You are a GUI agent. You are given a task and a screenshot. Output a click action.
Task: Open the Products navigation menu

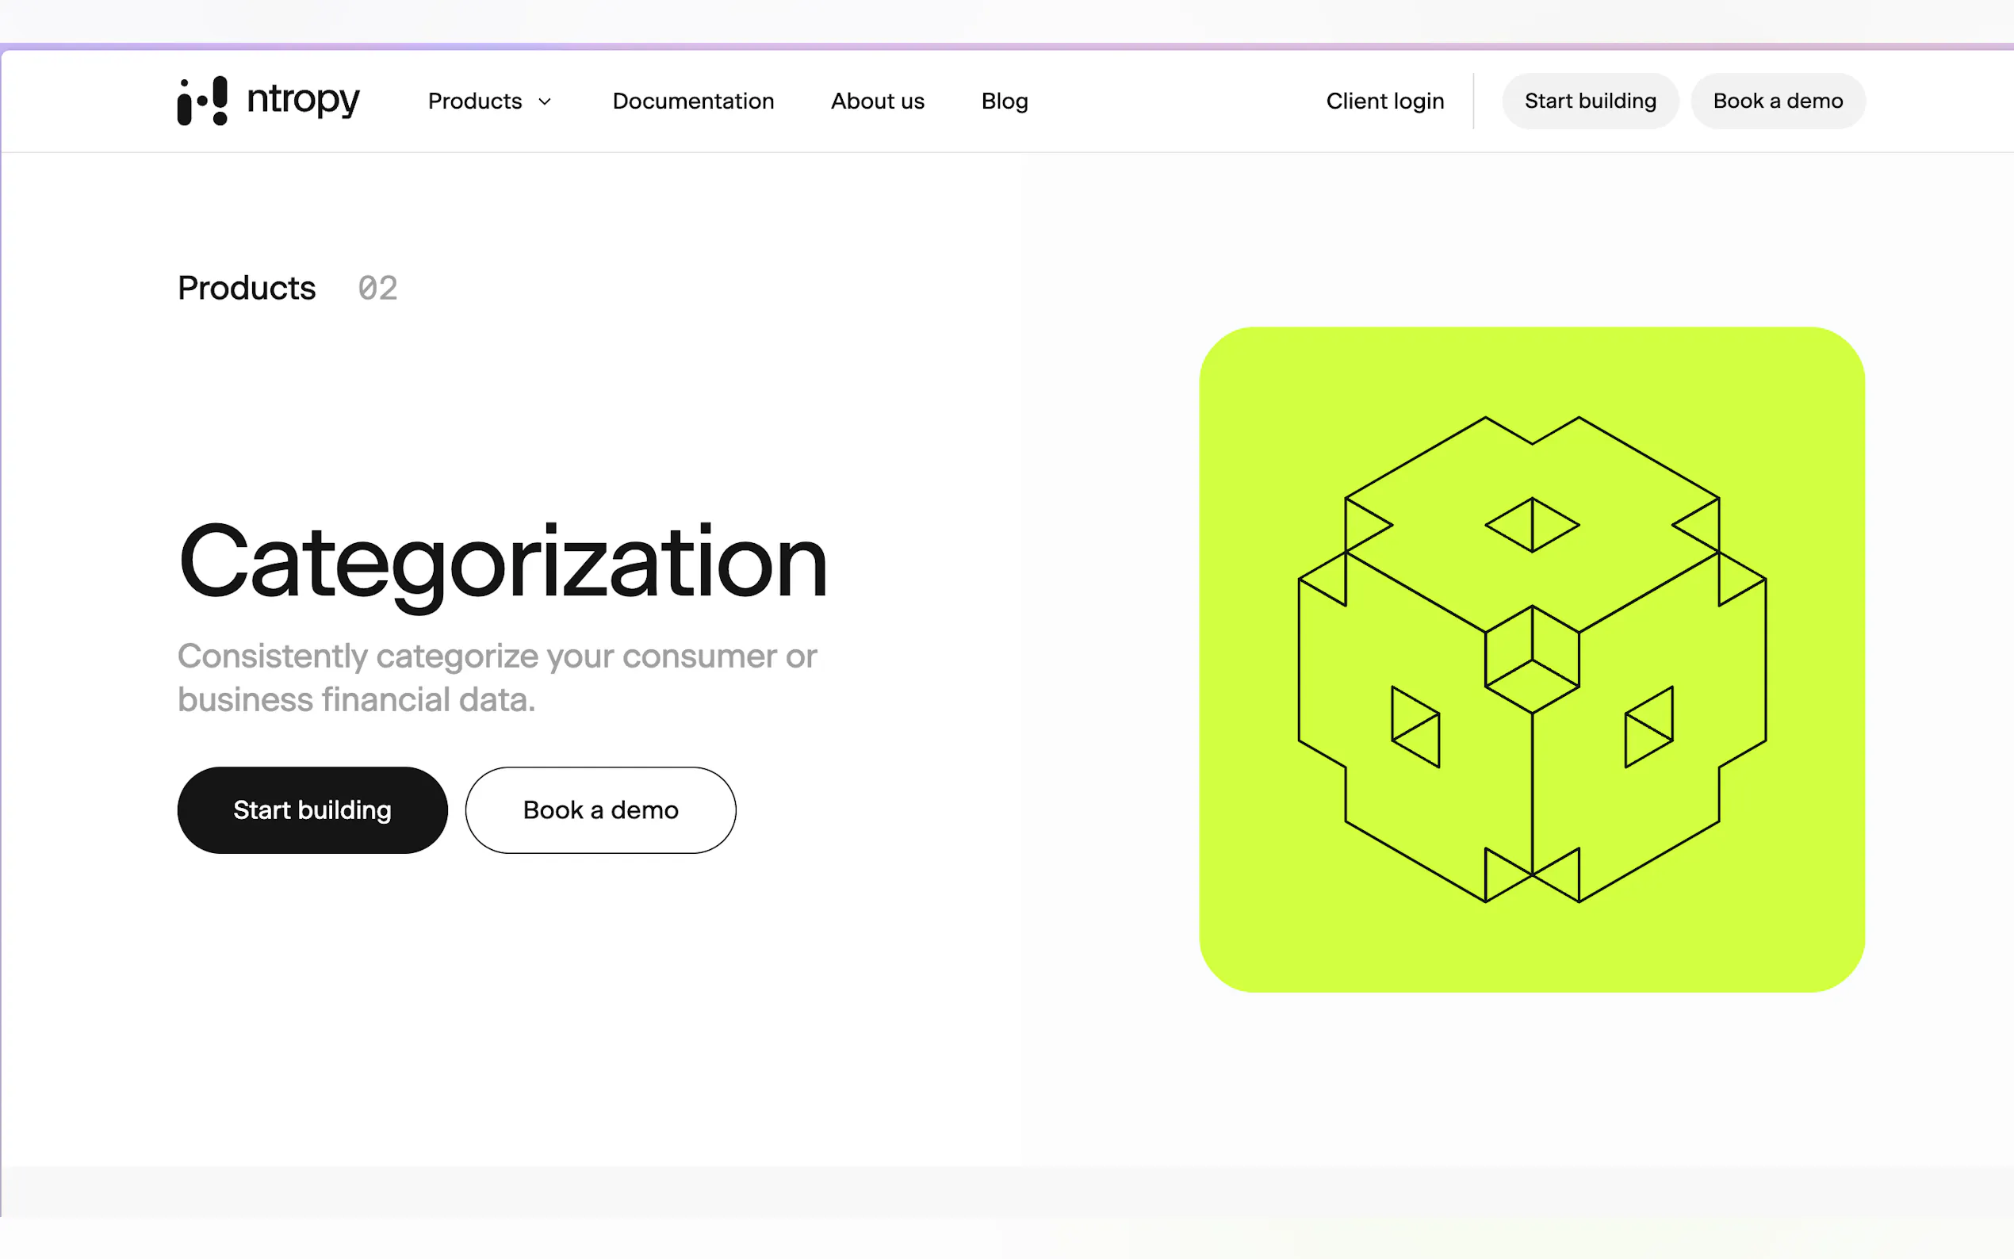[x=475, y=101]
